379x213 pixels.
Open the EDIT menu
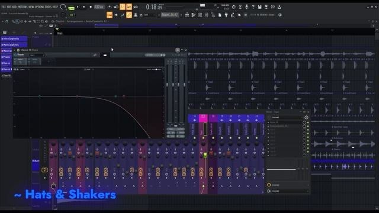(9, 7)
